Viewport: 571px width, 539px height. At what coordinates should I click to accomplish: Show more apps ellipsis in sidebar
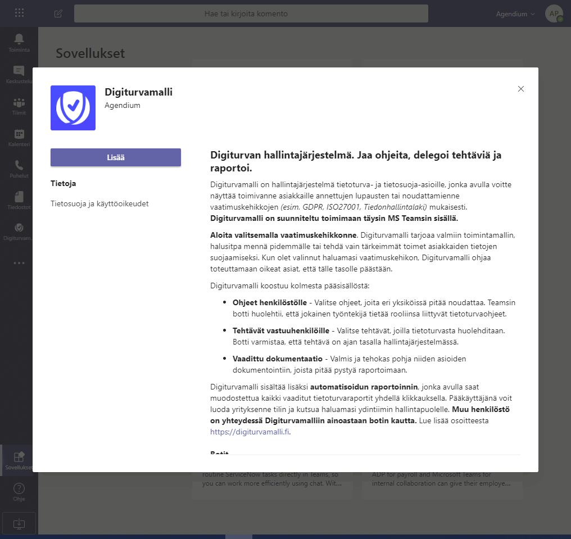[19, 263]
